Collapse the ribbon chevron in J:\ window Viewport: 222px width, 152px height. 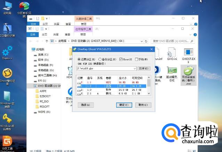(190, 35)
